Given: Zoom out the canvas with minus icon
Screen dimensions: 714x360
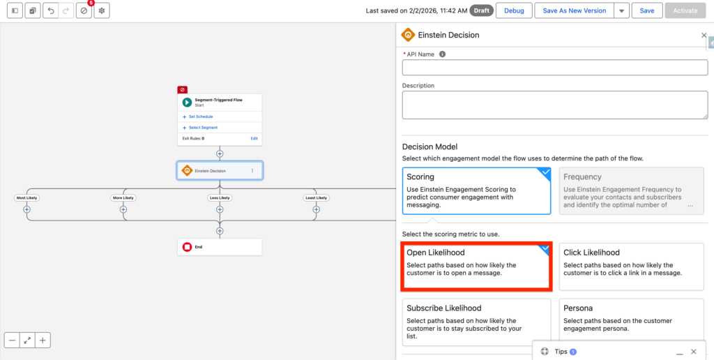Looking at the screenshot, I should coord(12,340).
